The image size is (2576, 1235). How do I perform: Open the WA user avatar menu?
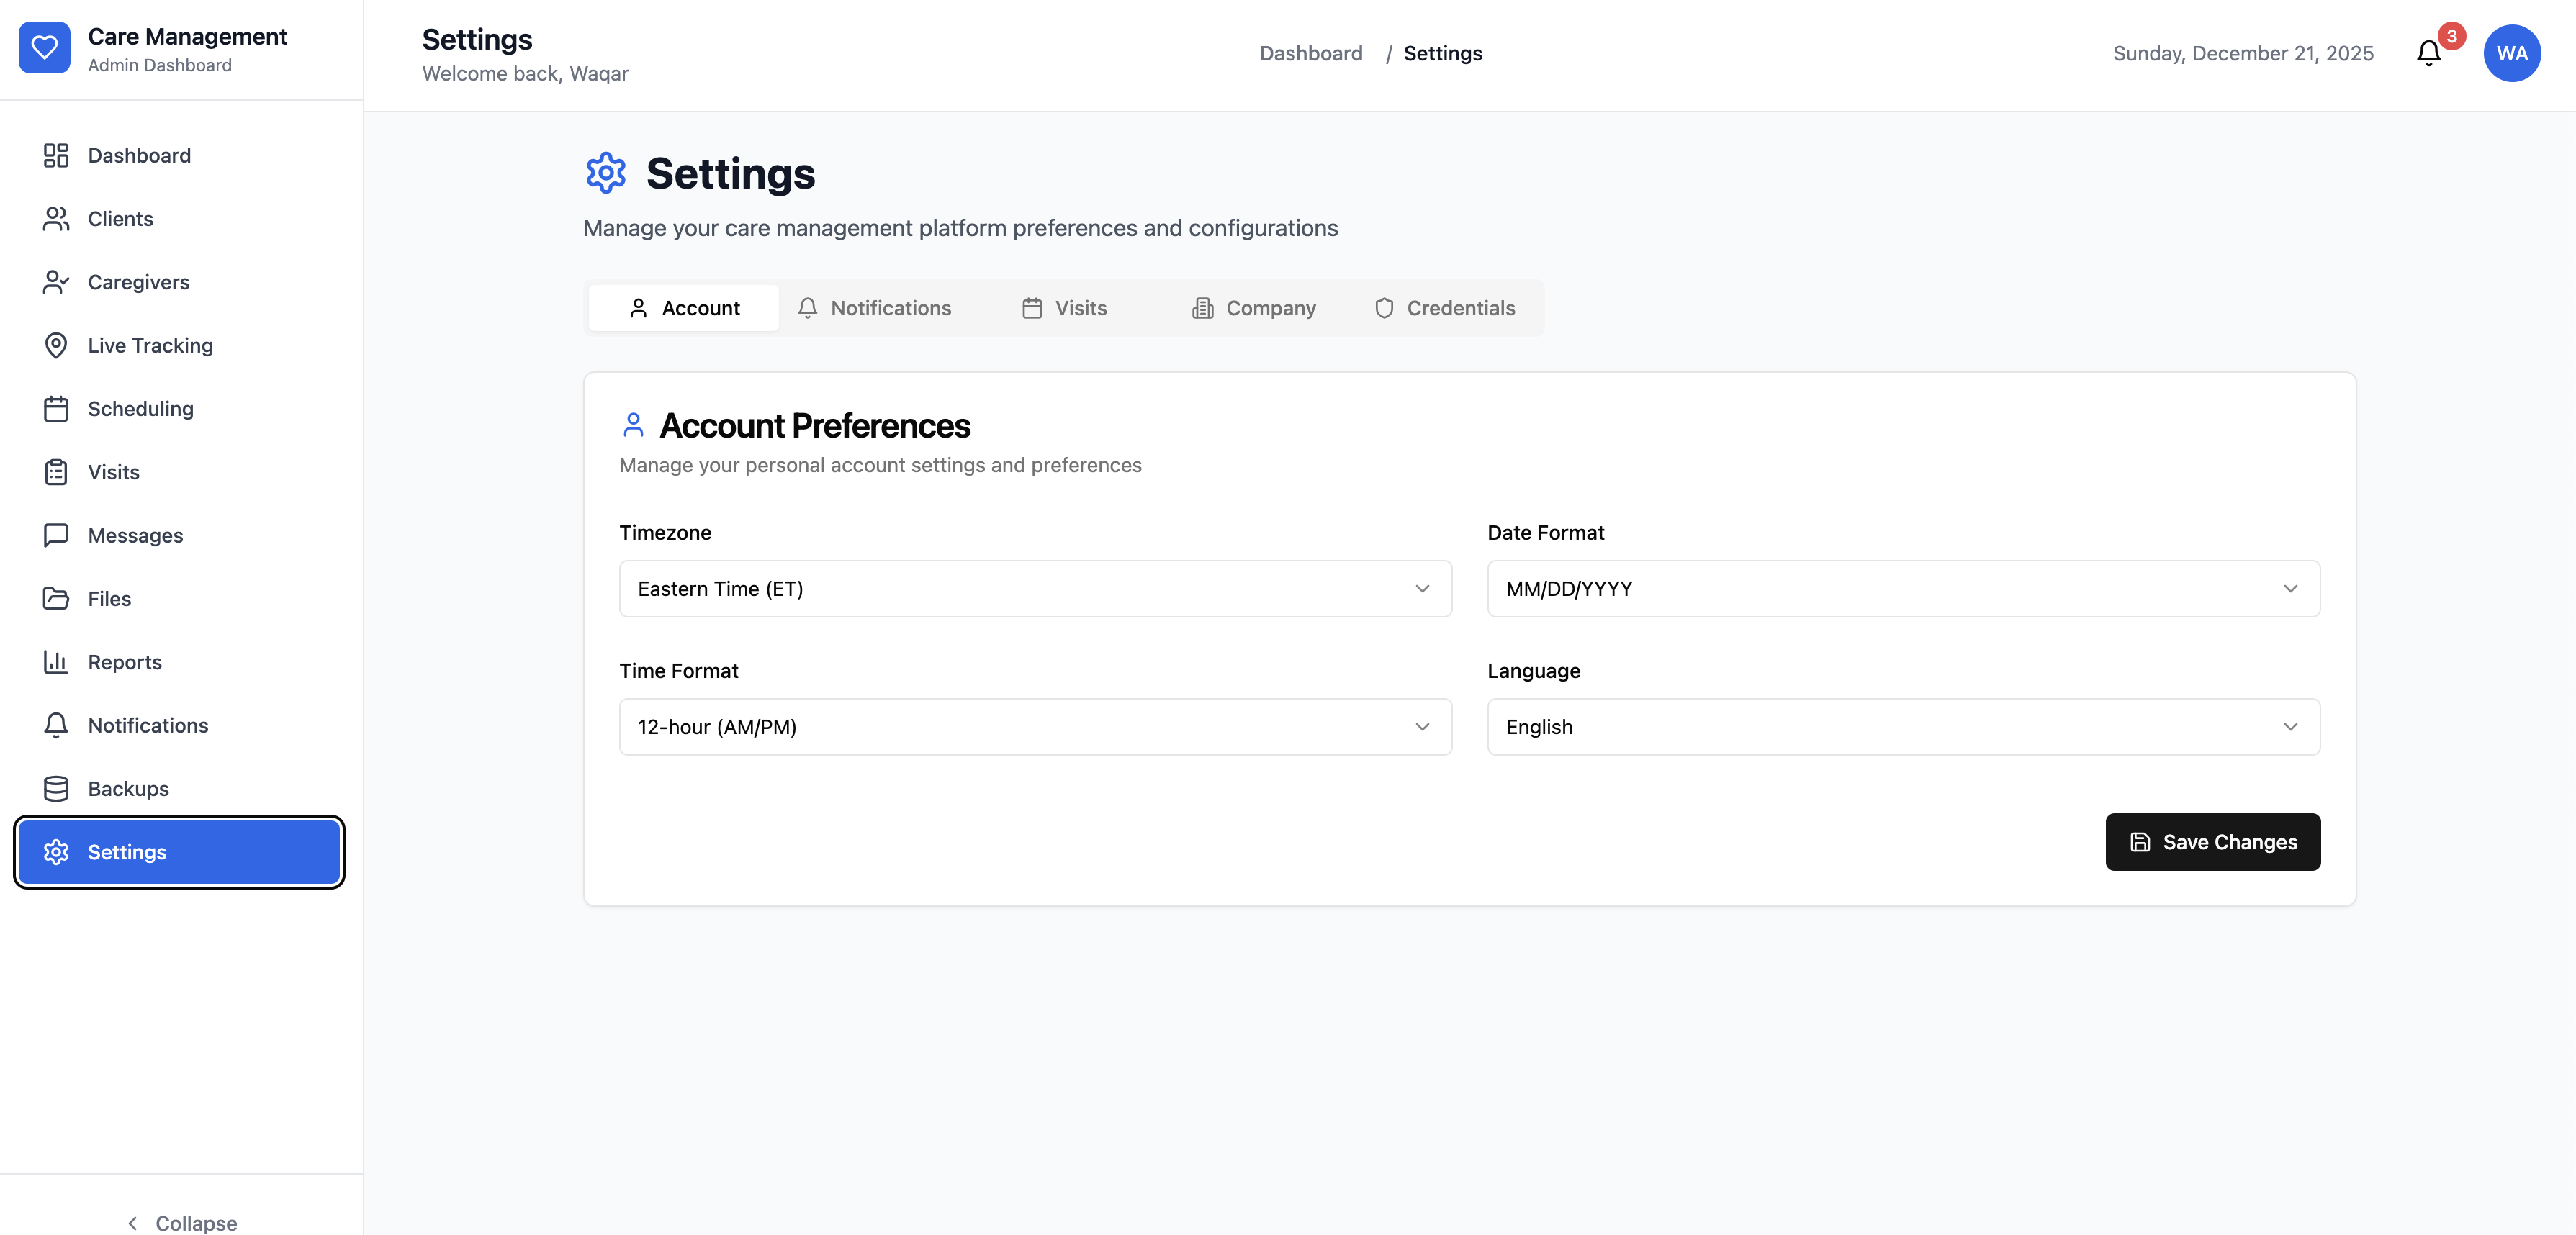tap(2511, 54)
